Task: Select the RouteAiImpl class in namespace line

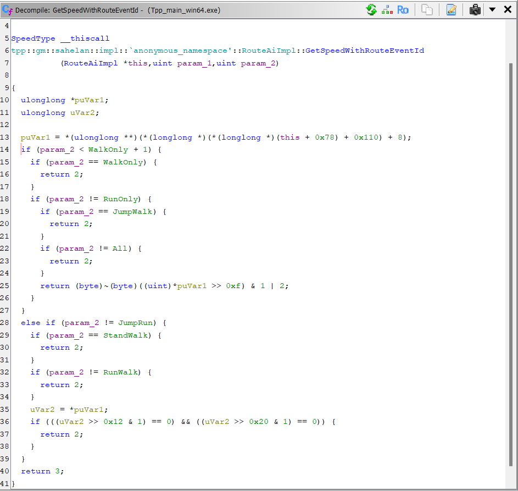Action: tap(268, 51)
